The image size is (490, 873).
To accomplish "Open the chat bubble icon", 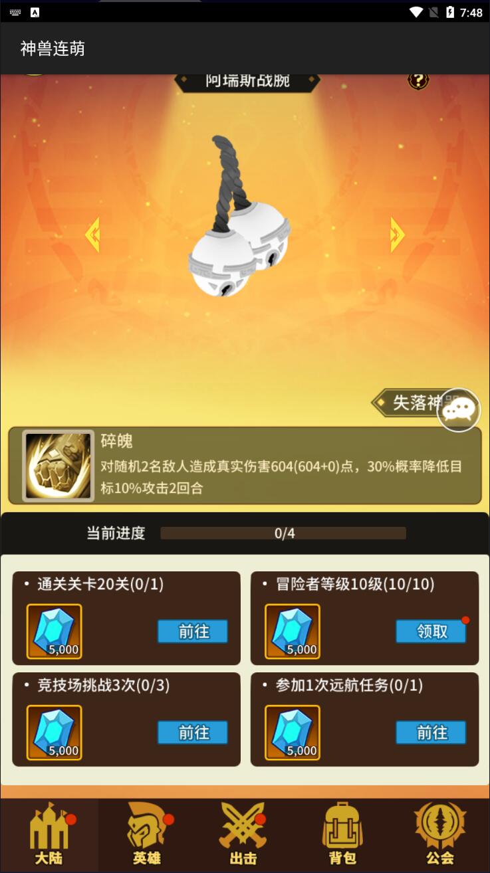I will (x=459, y=410).
